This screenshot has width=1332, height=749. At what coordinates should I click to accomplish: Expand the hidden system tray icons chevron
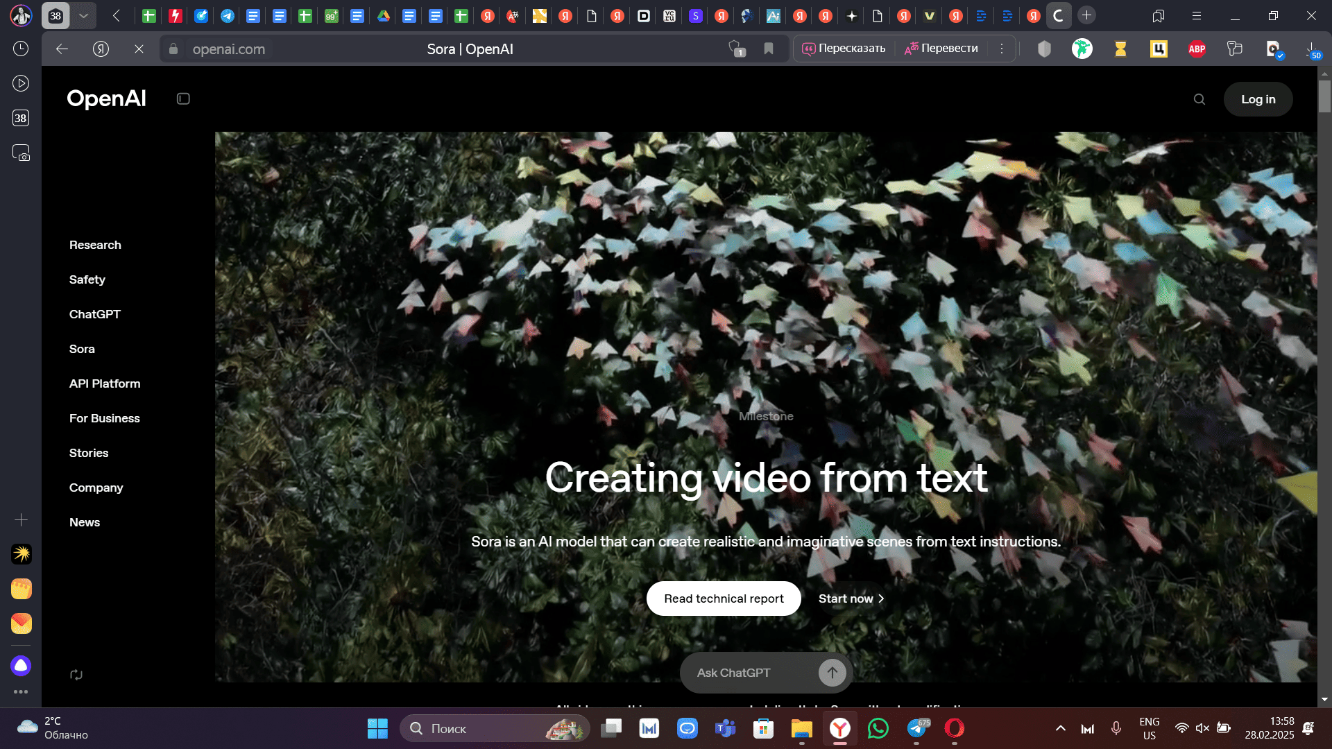point(1060,728)
